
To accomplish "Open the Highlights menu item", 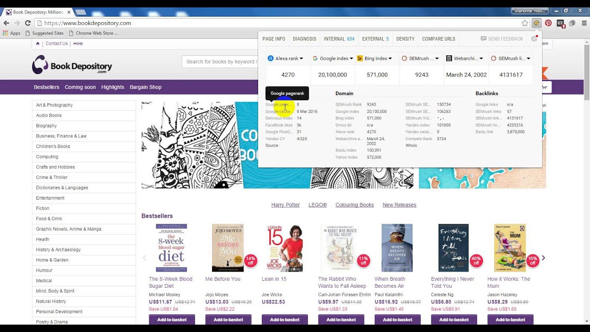I will (x=113, y=87).
